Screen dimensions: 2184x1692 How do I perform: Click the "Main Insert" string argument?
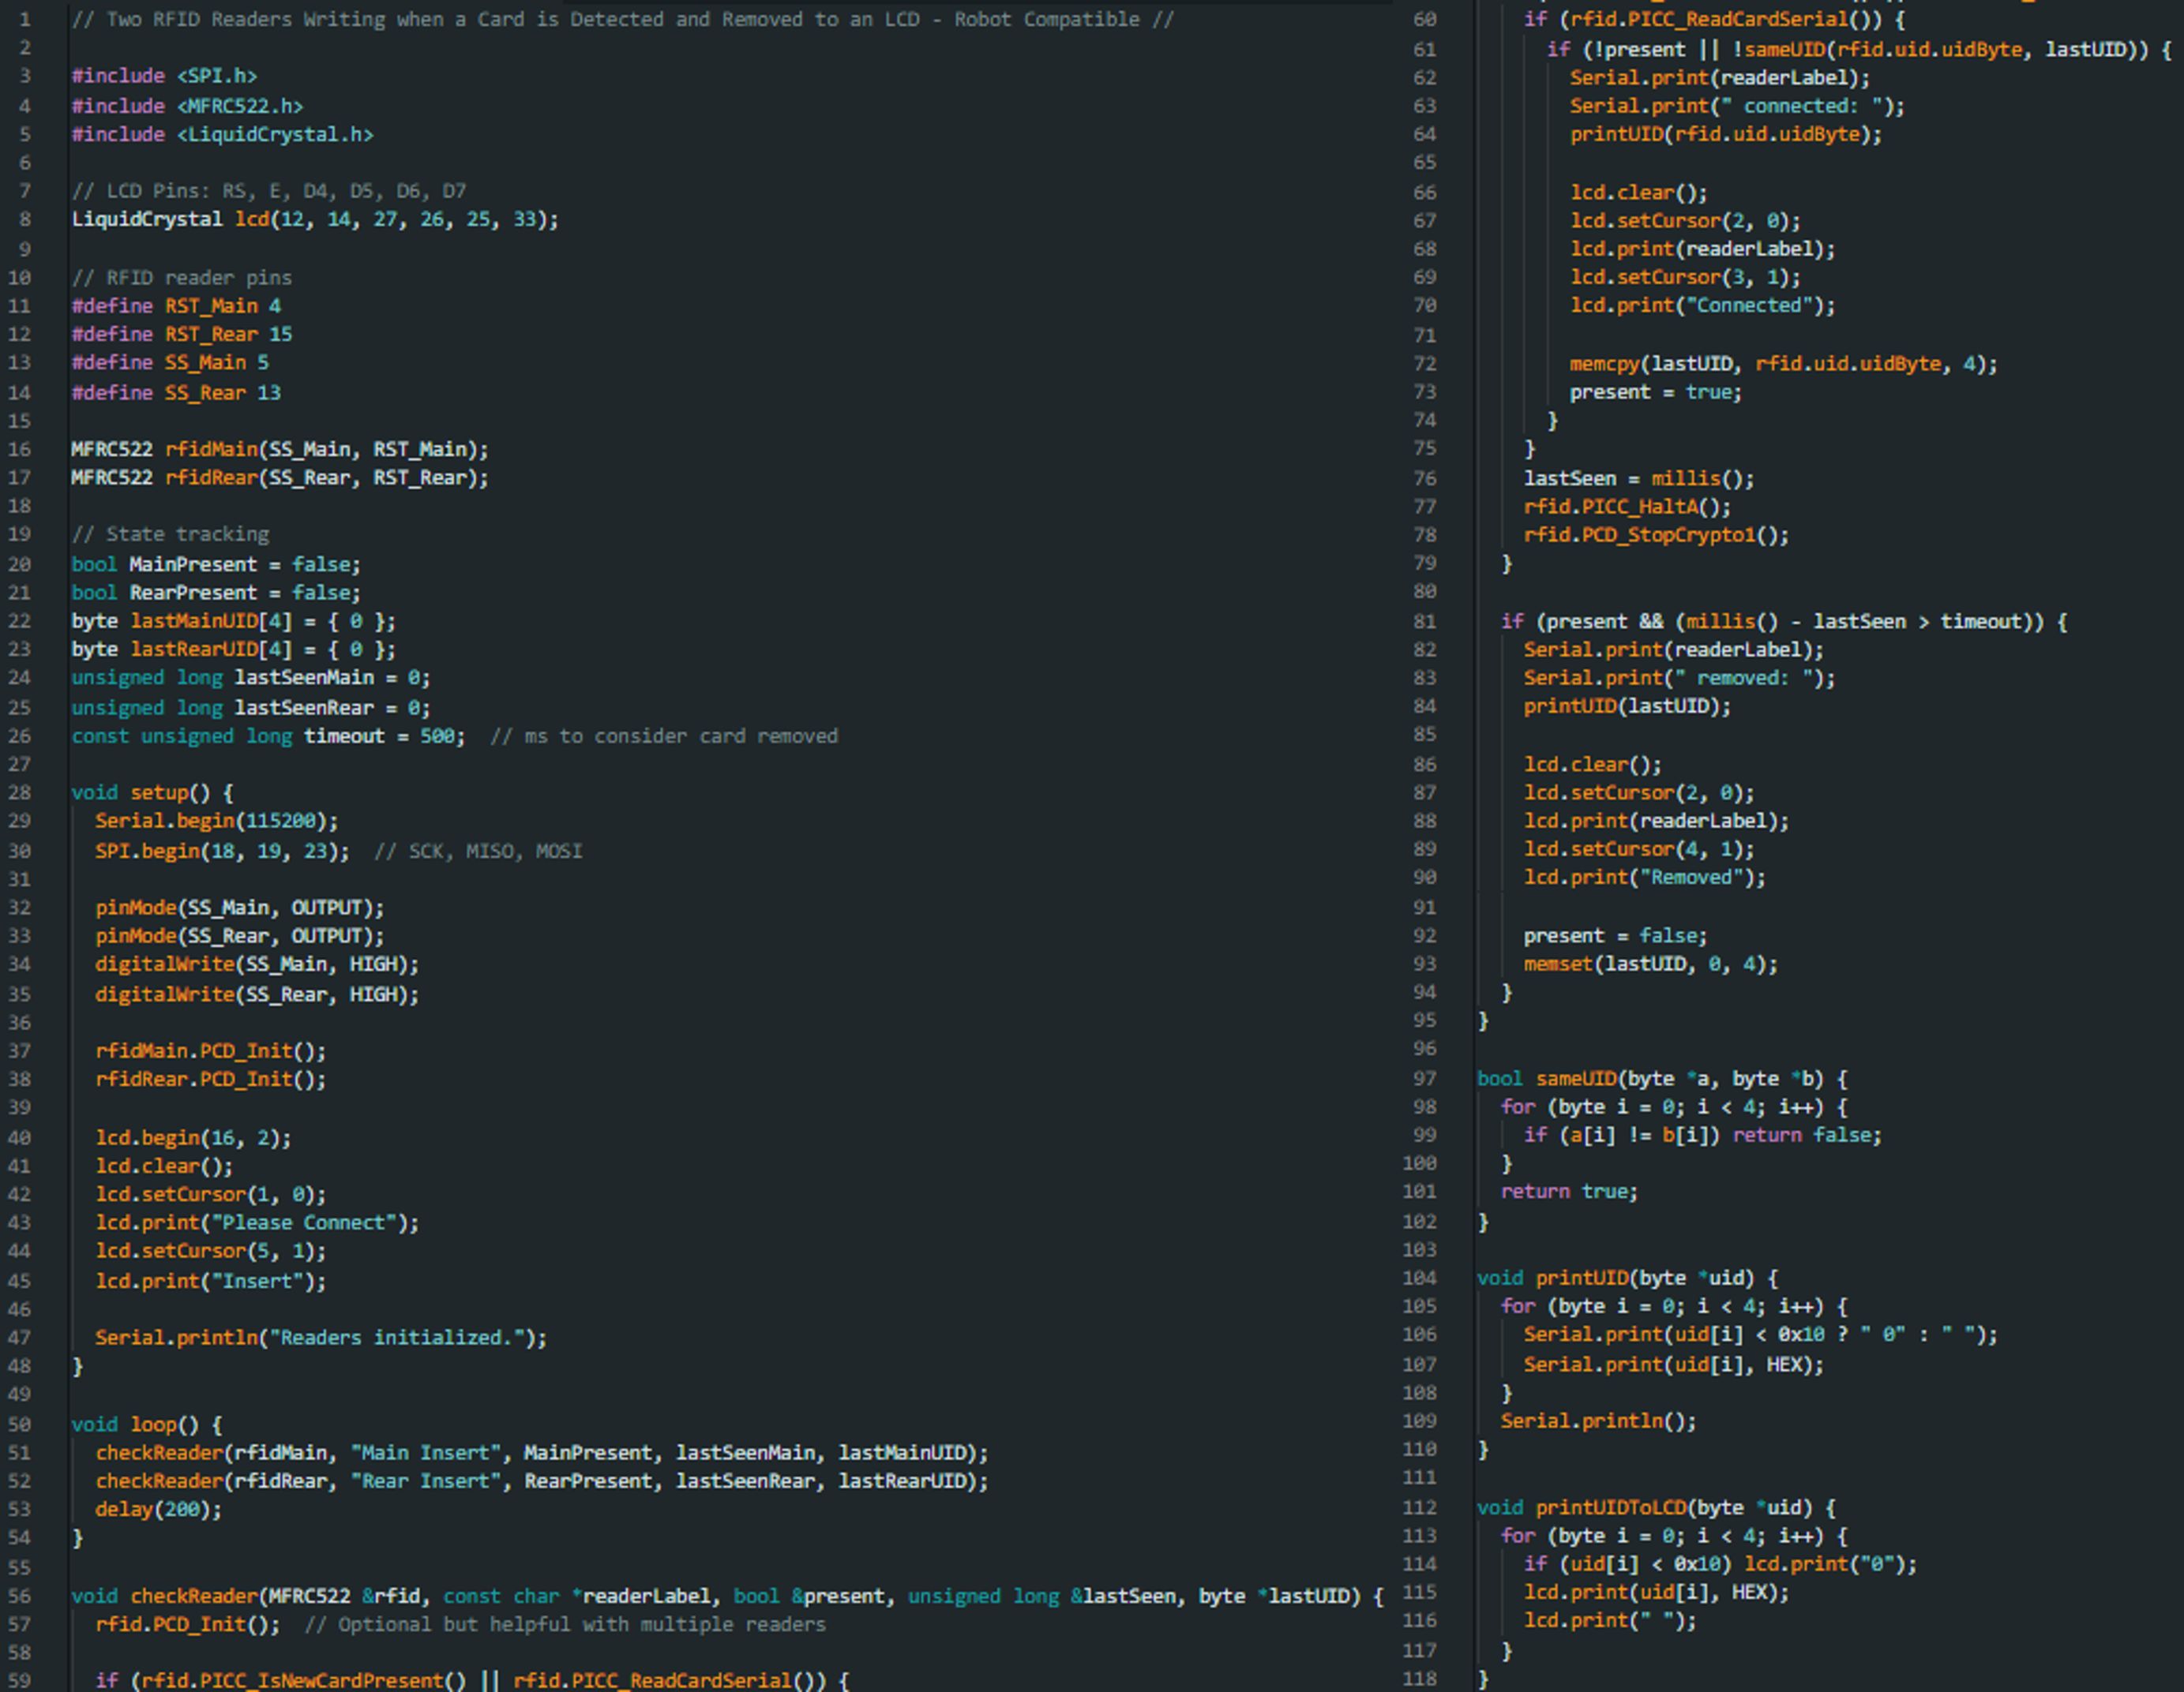424,1452
